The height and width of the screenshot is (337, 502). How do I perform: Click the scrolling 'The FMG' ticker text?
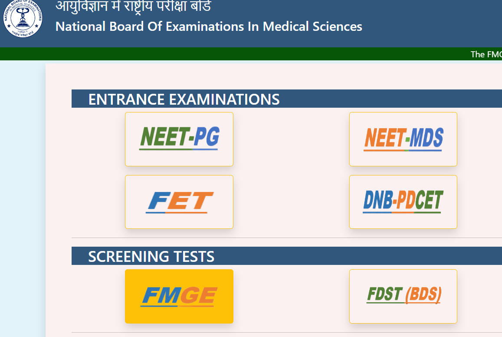(x=486, y=54)
